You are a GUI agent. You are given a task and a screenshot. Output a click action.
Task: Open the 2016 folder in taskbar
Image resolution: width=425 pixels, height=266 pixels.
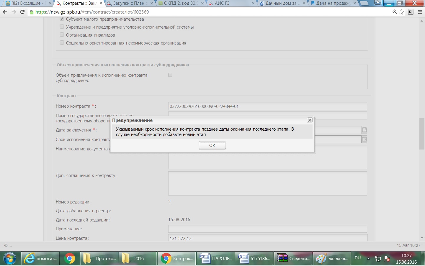point(138,259)
